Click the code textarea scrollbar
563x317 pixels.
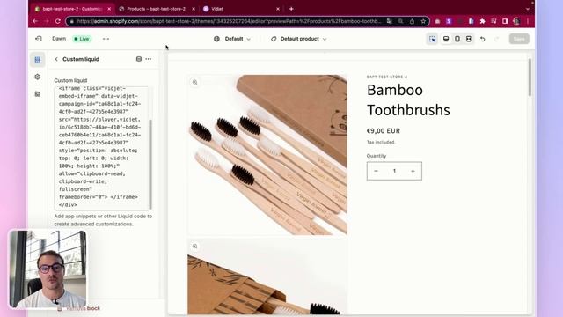[150, 164]
